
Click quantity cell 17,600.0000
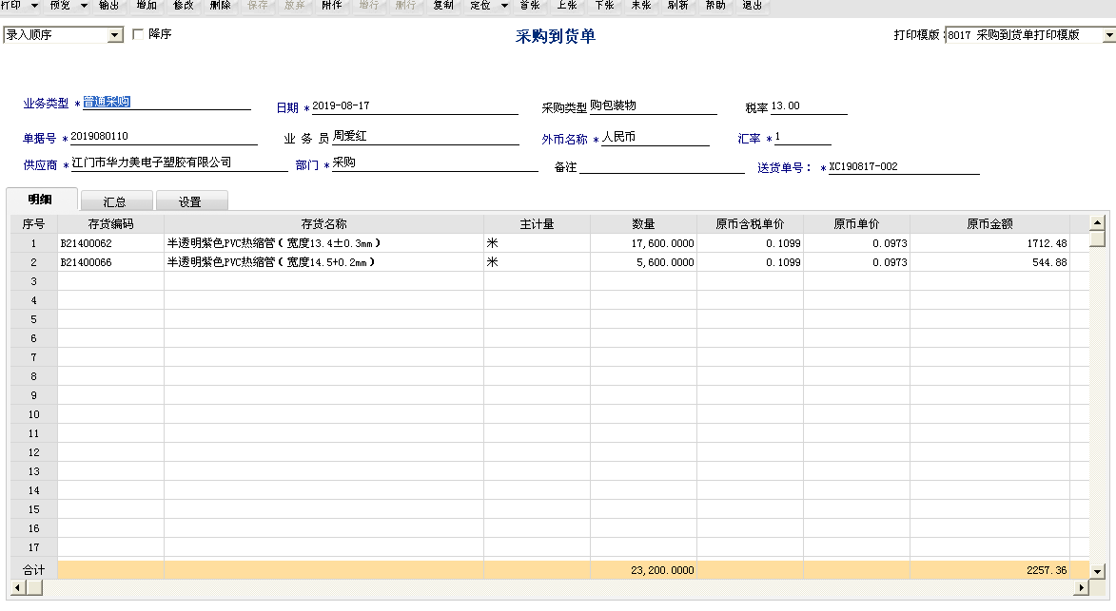(643, 243)
